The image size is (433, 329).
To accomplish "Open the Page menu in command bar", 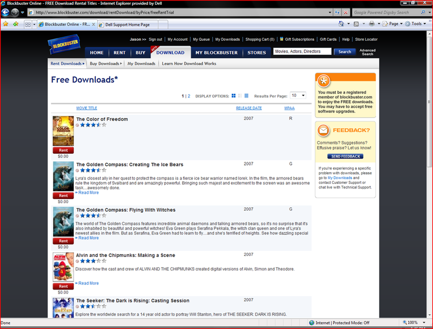I will [392, 24].
